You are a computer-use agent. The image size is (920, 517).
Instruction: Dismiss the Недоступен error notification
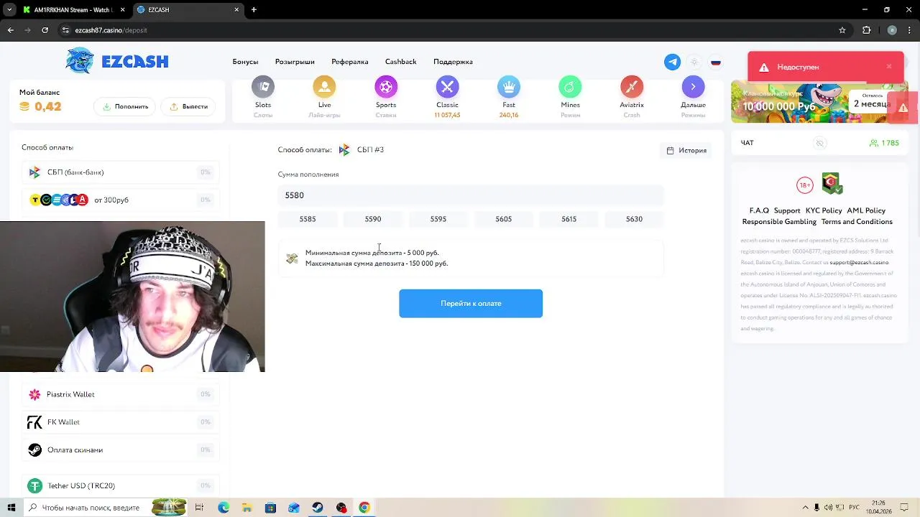(889, 66)
